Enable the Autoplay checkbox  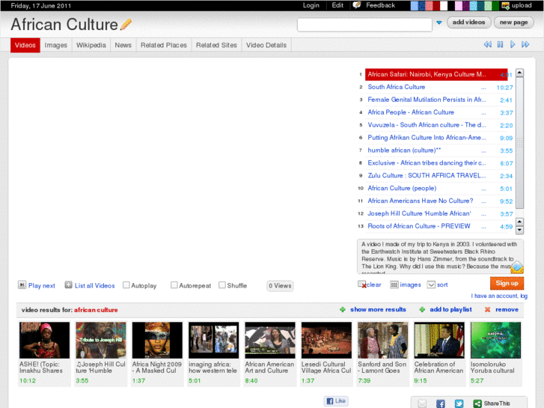tap(126, 285)
